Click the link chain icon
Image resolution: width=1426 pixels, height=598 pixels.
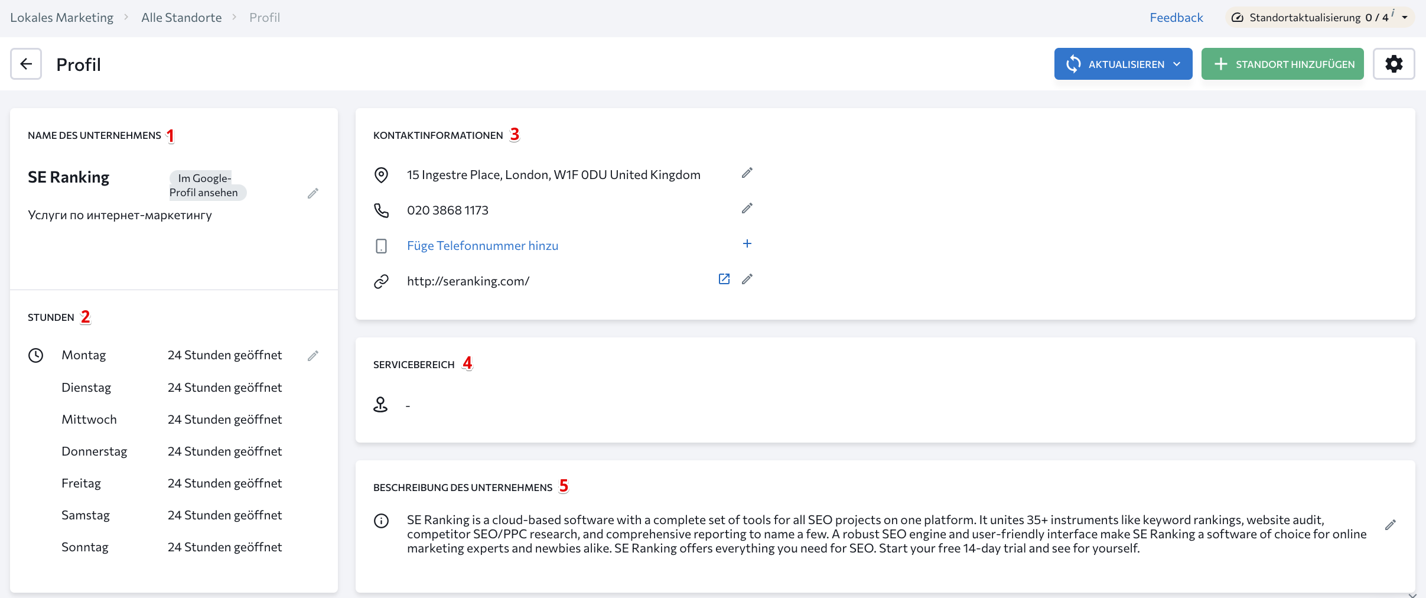pos(382,281)
